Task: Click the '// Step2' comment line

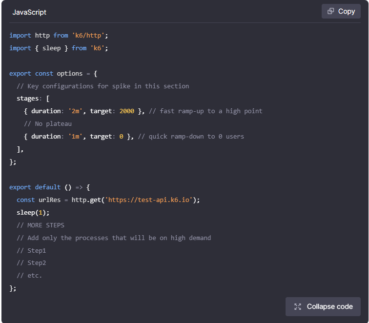Action: (x=31, y=262)
